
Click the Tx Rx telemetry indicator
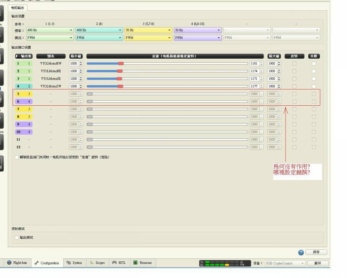pyautogui.click(x=225, y=264)
